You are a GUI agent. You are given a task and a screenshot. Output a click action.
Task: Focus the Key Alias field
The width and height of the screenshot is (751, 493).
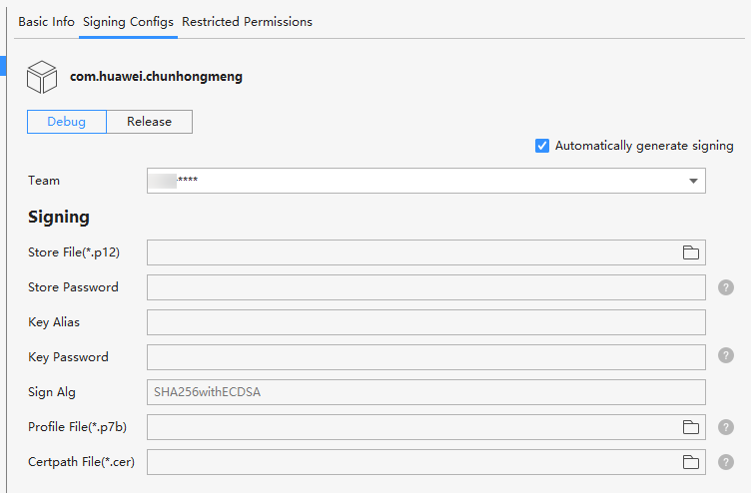click(x=426, y=322)
